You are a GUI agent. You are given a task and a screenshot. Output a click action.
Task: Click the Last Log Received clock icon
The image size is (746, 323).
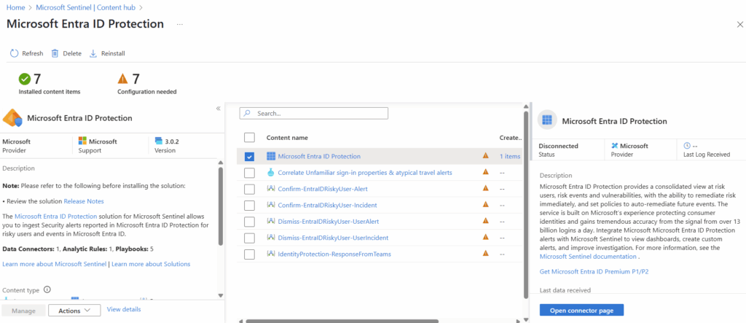[x=686, y=146]
